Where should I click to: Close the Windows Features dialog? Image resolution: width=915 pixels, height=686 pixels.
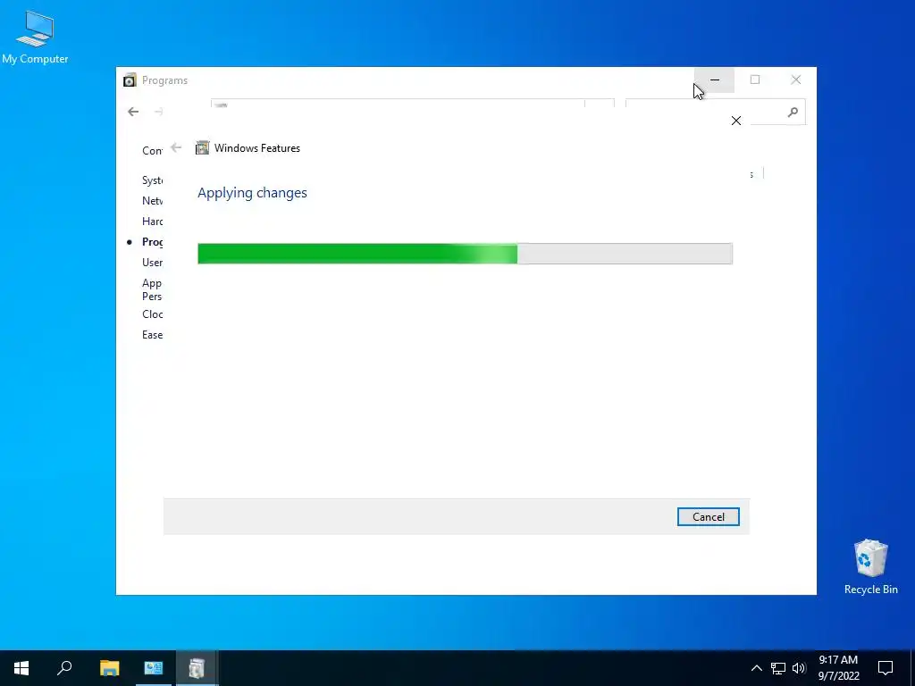(736, 121)
